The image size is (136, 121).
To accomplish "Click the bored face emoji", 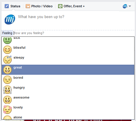I will point(7,80).
